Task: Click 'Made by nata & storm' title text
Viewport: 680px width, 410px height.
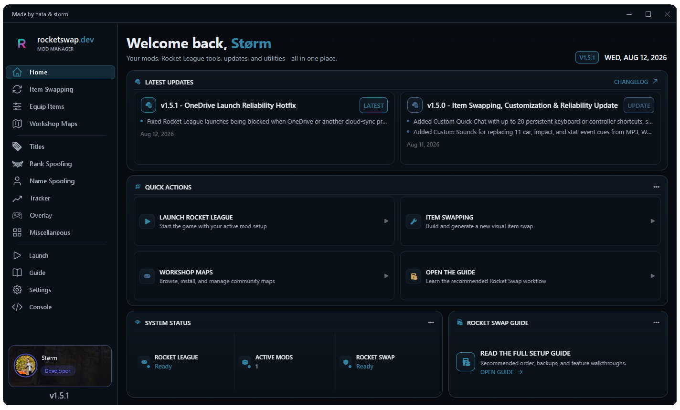Action: tap(40, 14)
